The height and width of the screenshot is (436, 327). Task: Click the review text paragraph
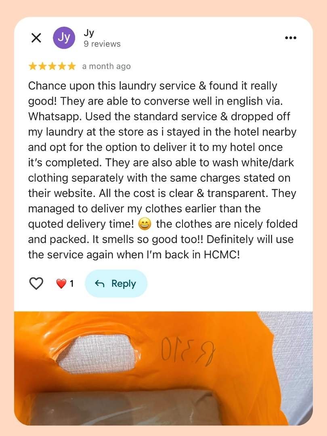pyautogui.click(x=163, y=170)
